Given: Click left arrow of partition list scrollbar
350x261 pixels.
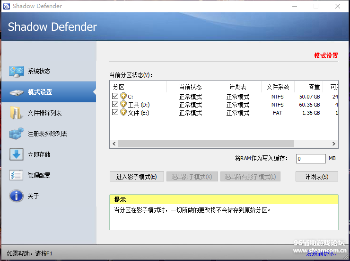Looking at the screenshot, I should click(x=114, y=144).
